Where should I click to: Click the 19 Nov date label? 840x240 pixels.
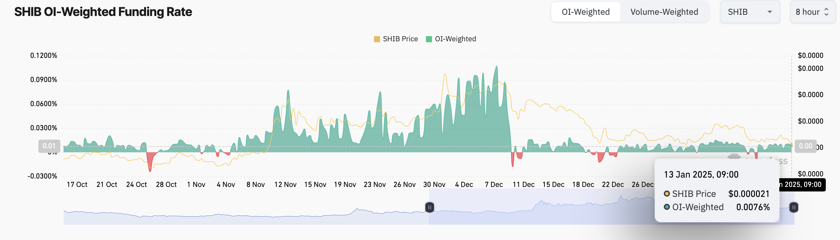(345, 185)
